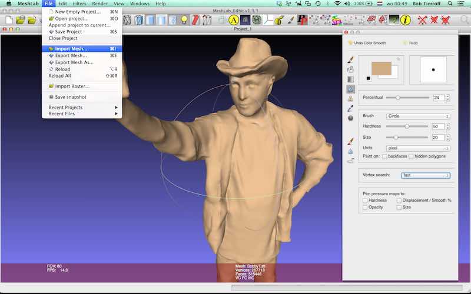Select the clone stamp tool
Screen dimensions: 471x294
(x=350, y=99)
